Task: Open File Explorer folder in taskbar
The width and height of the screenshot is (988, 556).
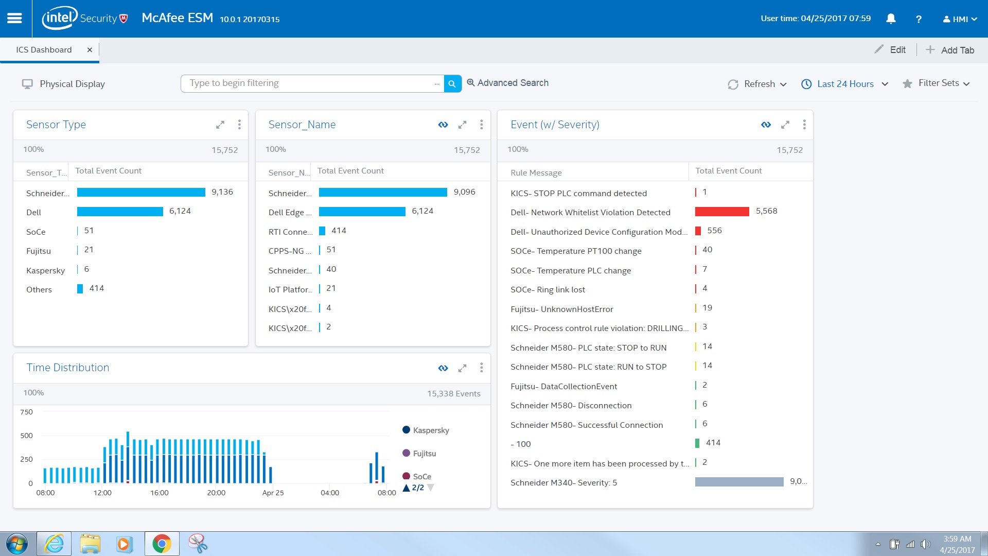Action: (90, 544)
